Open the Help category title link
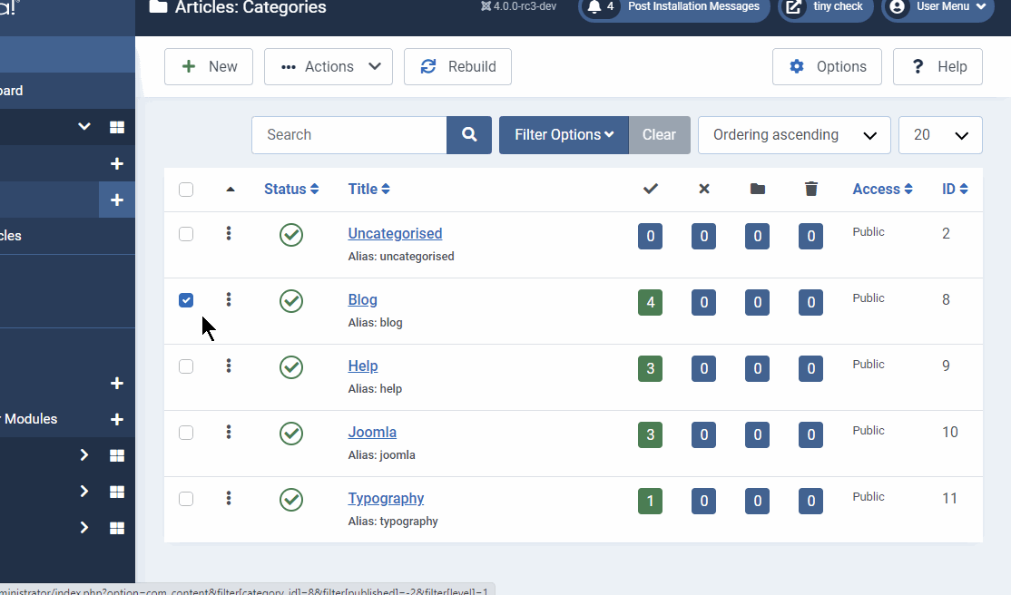The image size is (1011, 595). pos(363,366)
